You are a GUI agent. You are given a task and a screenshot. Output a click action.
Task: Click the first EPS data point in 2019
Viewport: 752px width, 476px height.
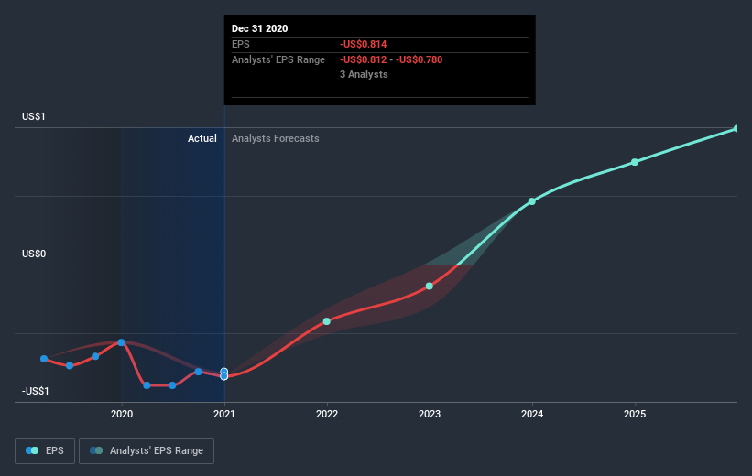pos(44,359)
